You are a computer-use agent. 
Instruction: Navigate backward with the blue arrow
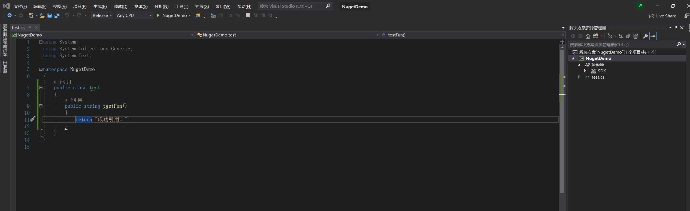tap(10, 15)
